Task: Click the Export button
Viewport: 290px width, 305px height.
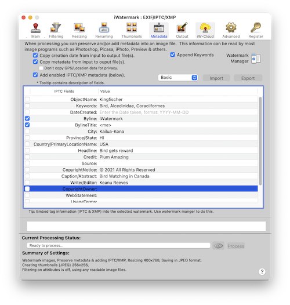Action: click(248, 78)
